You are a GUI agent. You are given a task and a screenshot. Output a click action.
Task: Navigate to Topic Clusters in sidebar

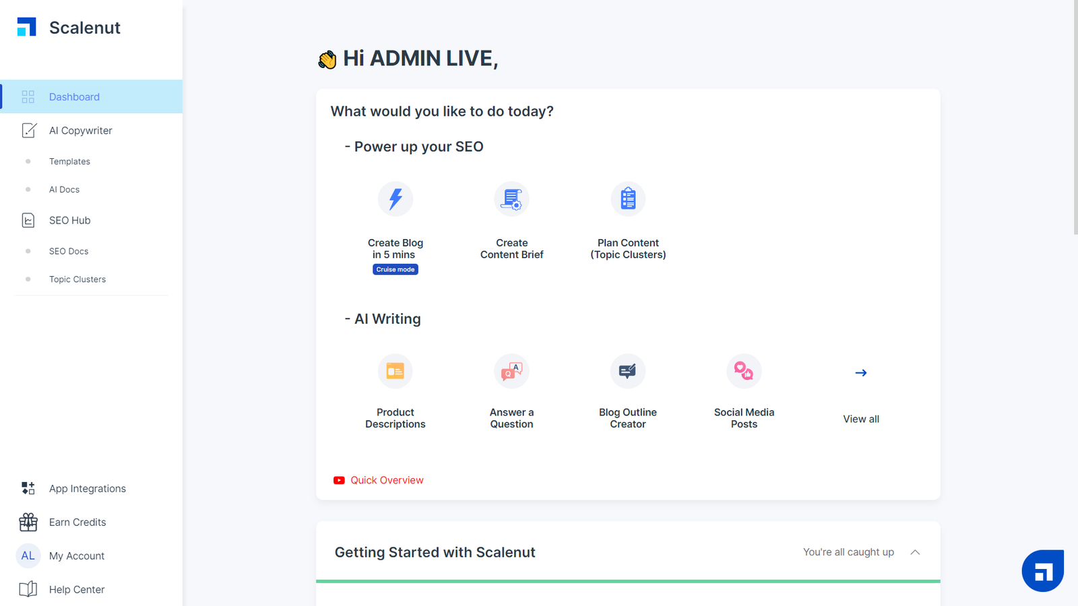coord(77,279)
